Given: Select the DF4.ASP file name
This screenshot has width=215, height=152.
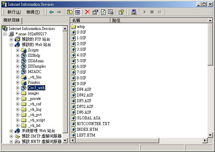Looking at the screenshot, I should point(84,89).
